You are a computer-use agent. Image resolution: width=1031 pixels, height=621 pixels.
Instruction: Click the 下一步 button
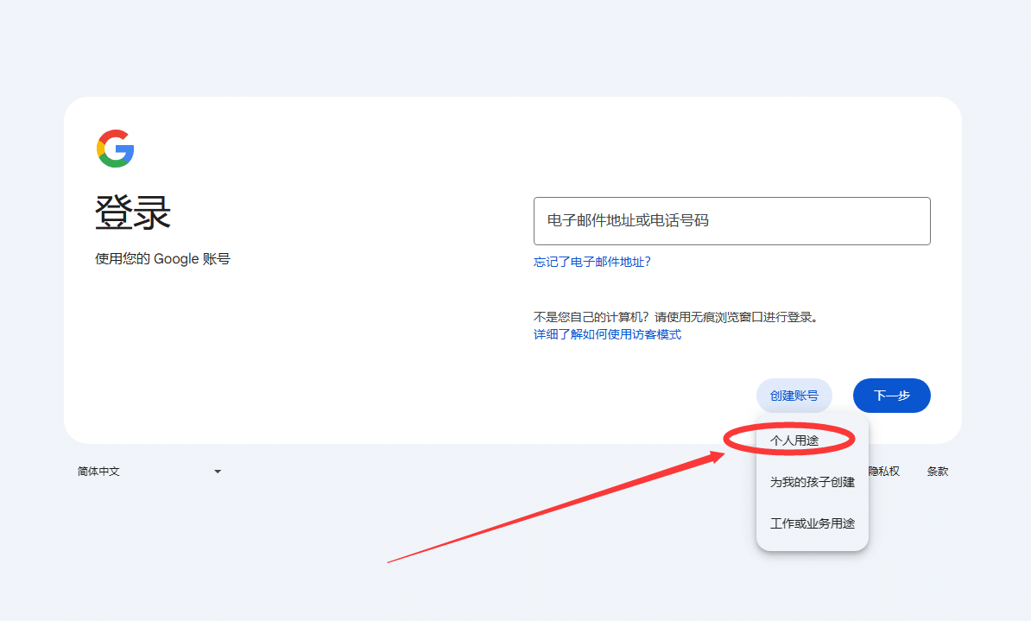892,396
